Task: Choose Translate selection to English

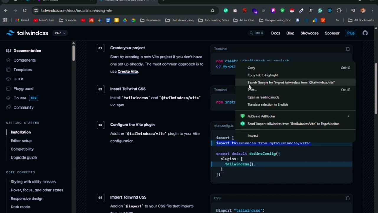Action: (x=295, y=104)
